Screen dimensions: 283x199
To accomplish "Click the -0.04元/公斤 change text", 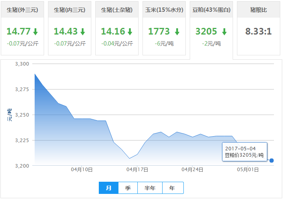I will [117, 44].
